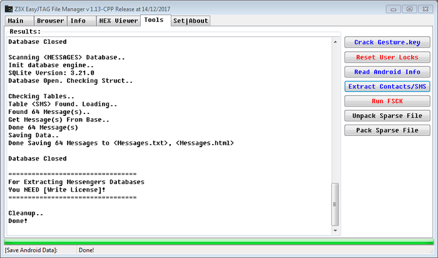
Task: Open the Set|About tab
Action: pyautogui.click(x=190, y=21)
